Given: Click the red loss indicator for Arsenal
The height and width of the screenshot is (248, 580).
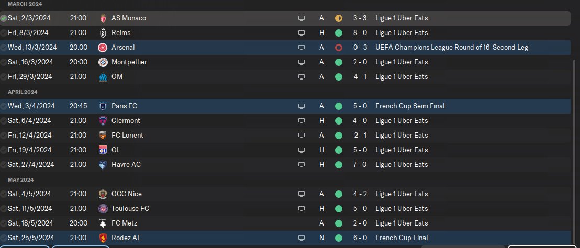Looking at the screenshot, I should coord(339,48).
